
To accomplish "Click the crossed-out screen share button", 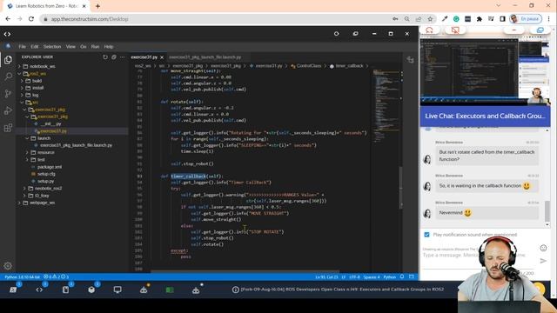I will [x=455, y=30].
